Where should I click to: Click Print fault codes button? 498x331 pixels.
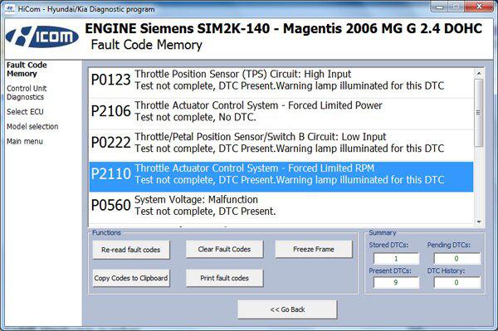tap(225, 278)
